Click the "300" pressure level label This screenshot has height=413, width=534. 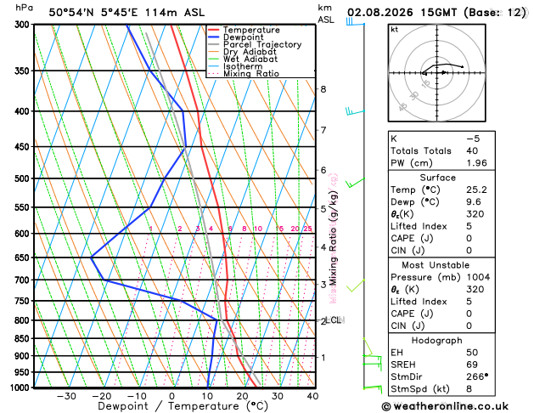(x=24, y=25)
